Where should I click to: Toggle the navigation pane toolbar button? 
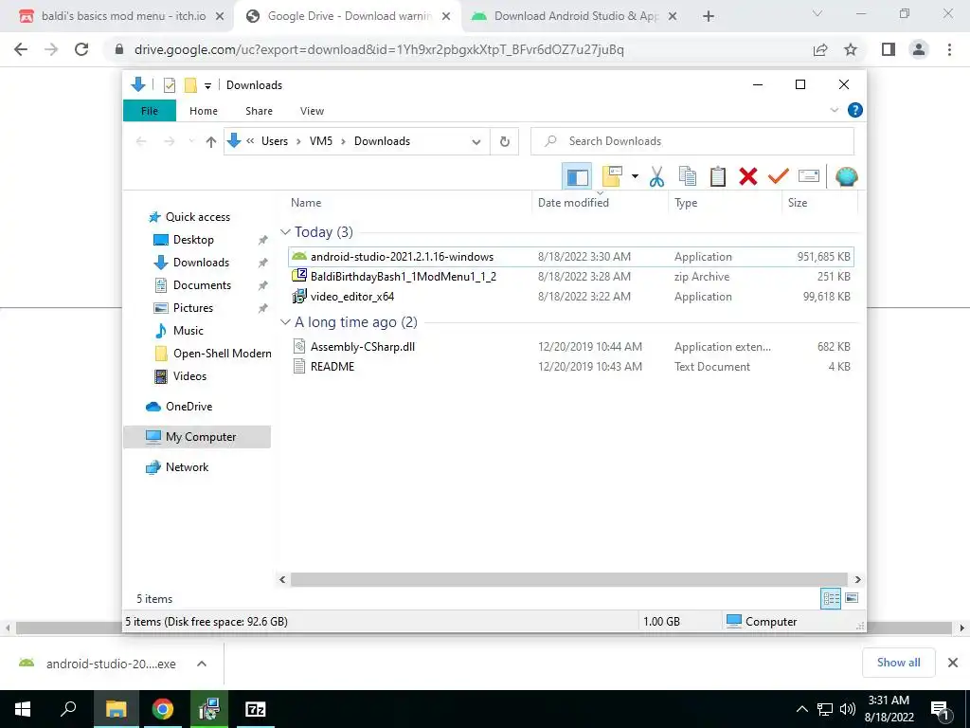click(x=577, y=177)
